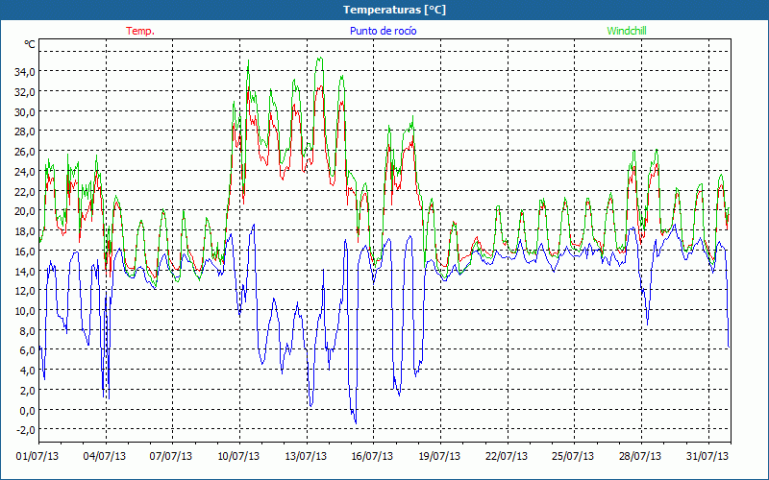Click the 6,0 value on the Y axis
Screen dimensions: 769x480
click(27, 350)
